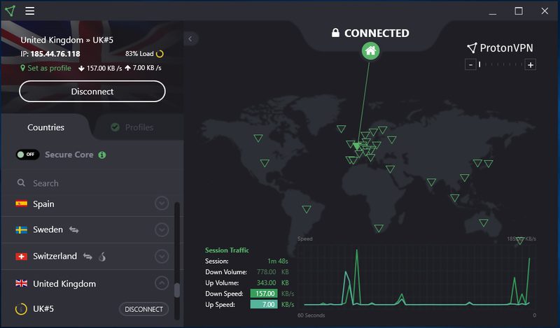Click the Switzerland flag icon

(22, 256)
